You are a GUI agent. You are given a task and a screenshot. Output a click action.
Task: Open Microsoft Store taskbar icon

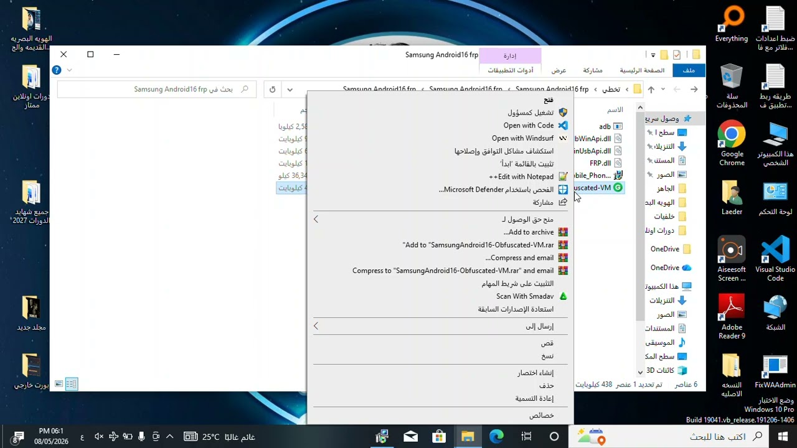pos(439,437)
